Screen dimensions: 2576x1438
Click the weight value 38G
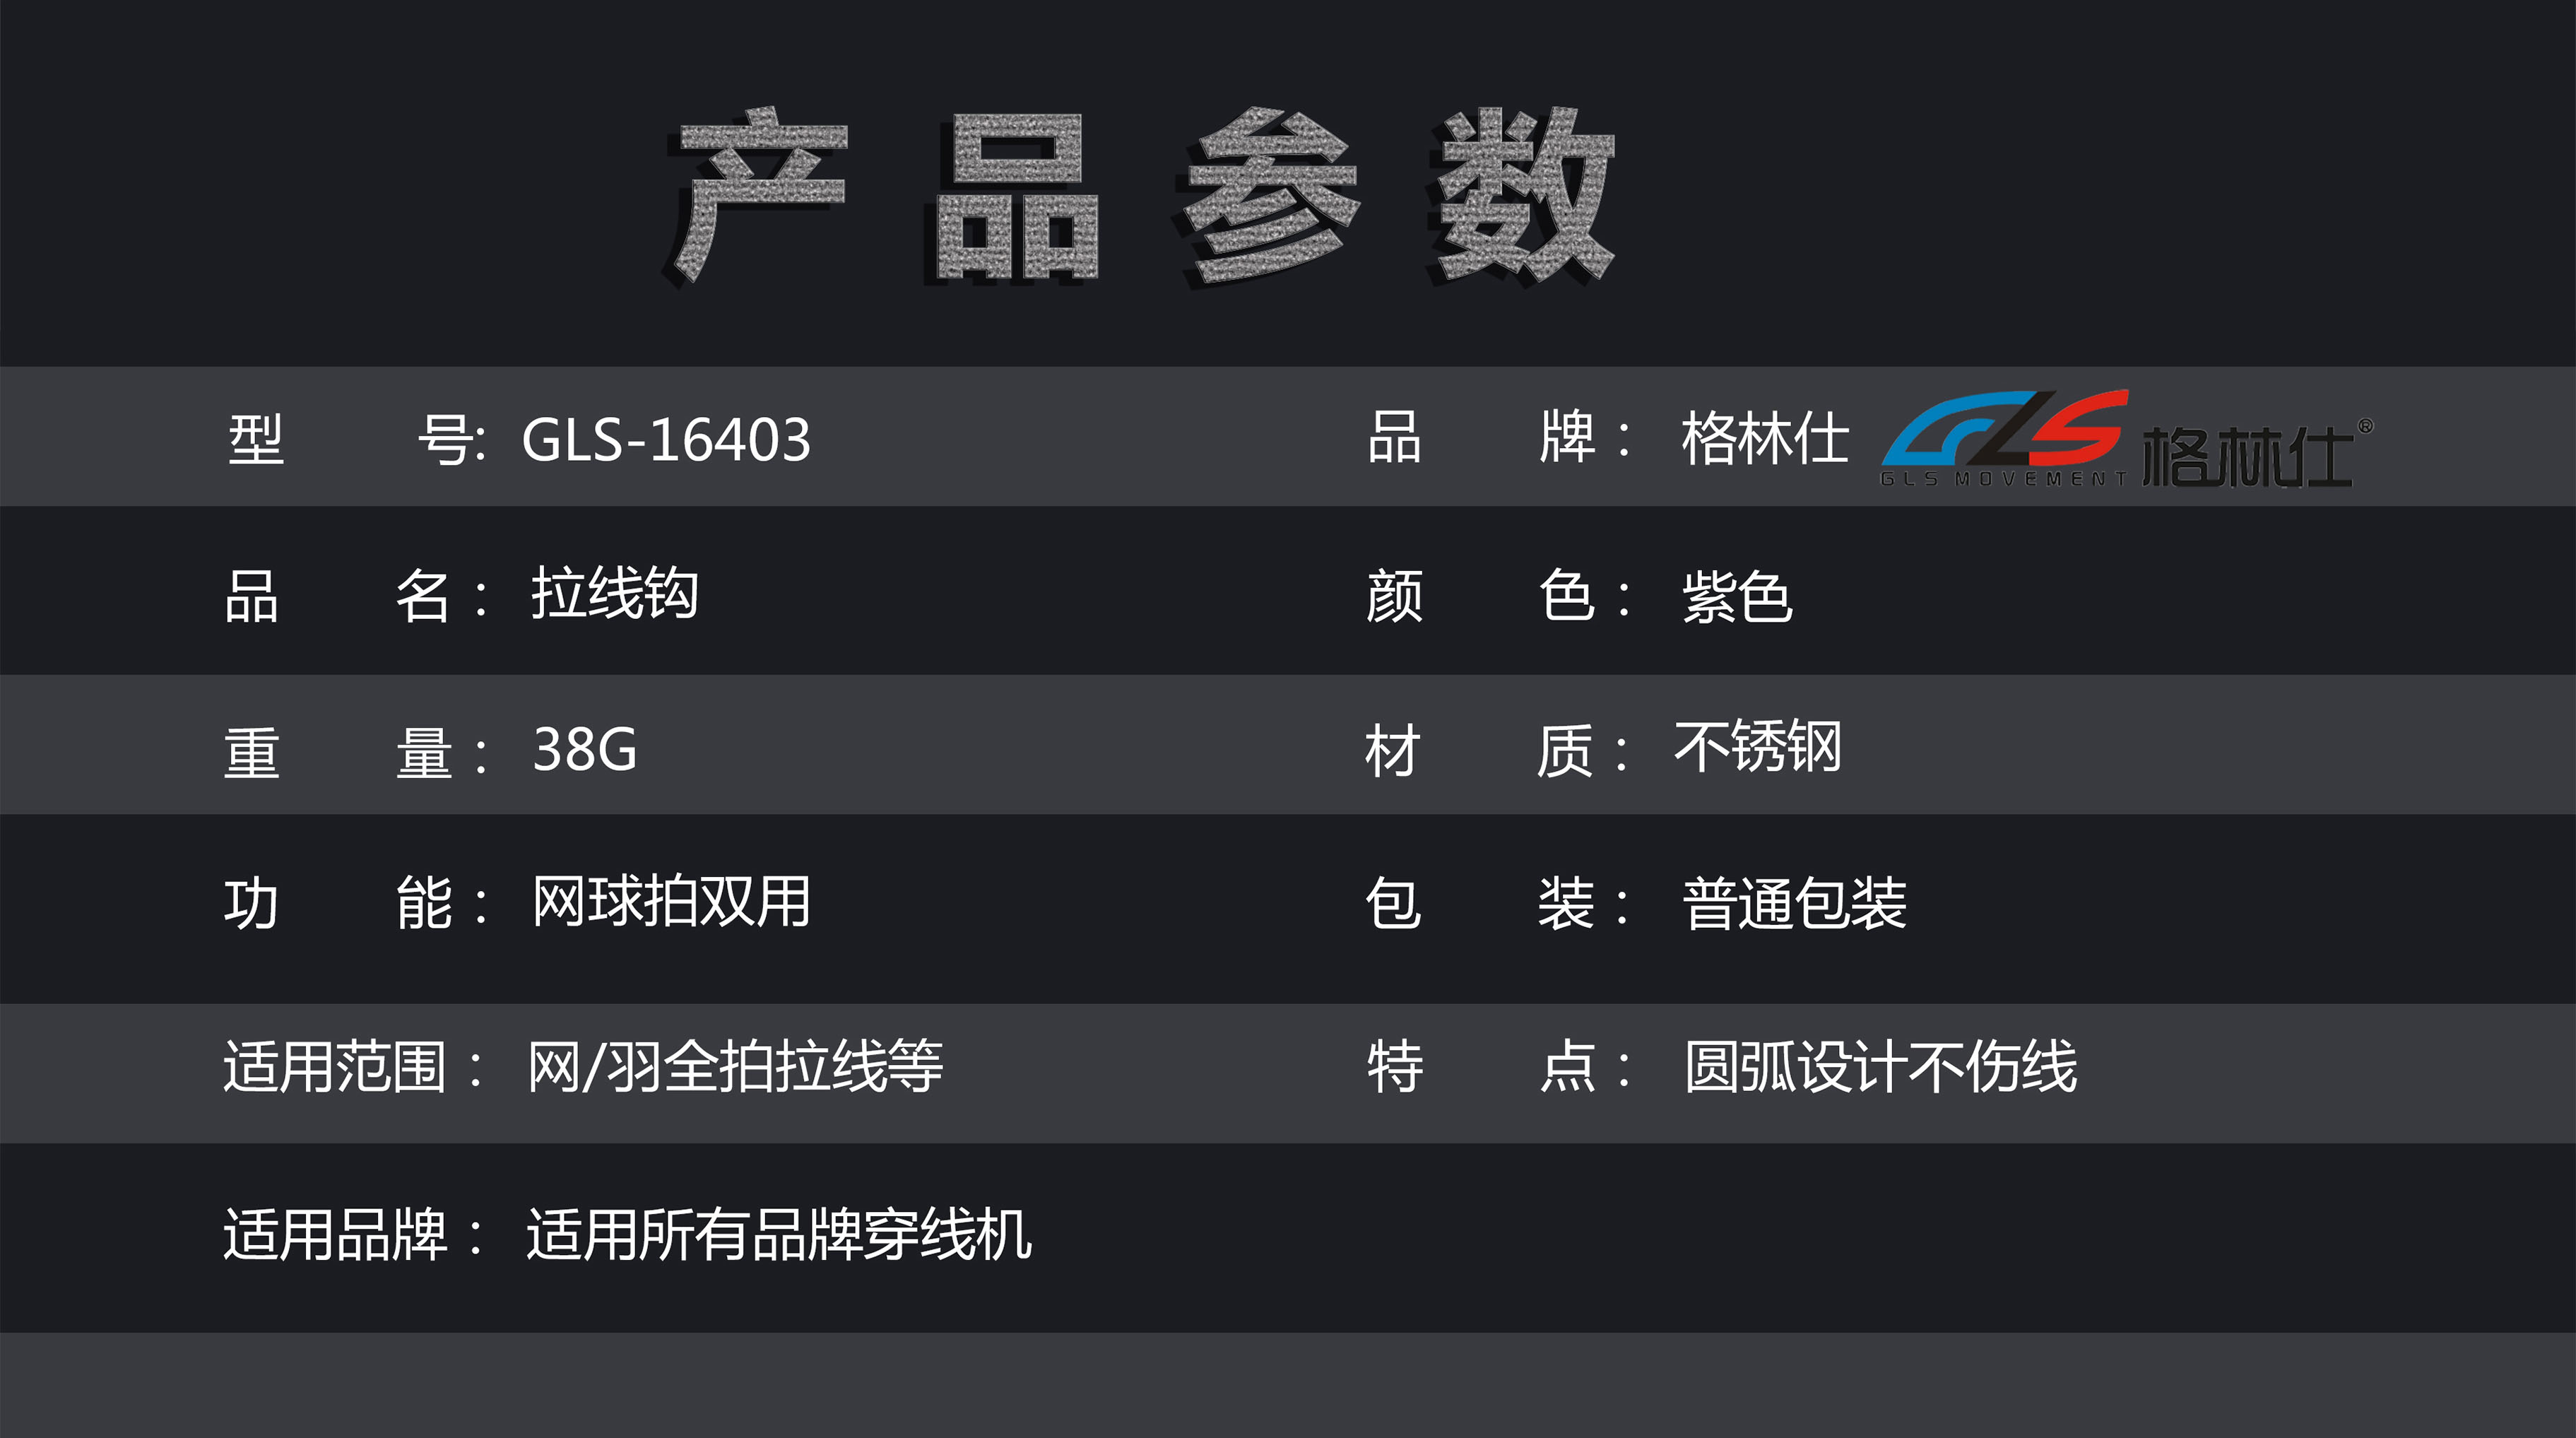584,750
